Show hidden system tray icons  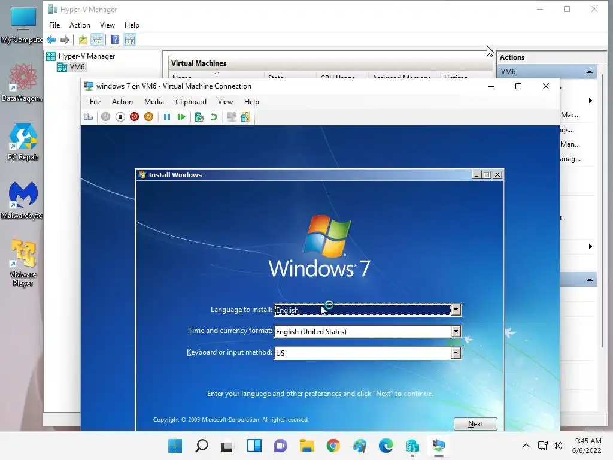click(x=526, y=446)
